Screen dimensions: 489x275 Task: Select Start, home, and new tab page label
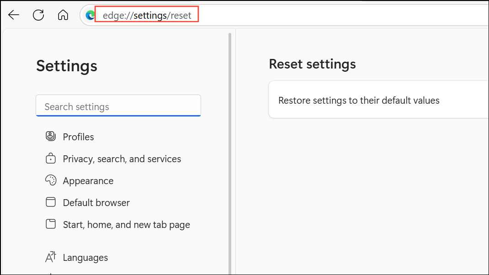[126, 225]
